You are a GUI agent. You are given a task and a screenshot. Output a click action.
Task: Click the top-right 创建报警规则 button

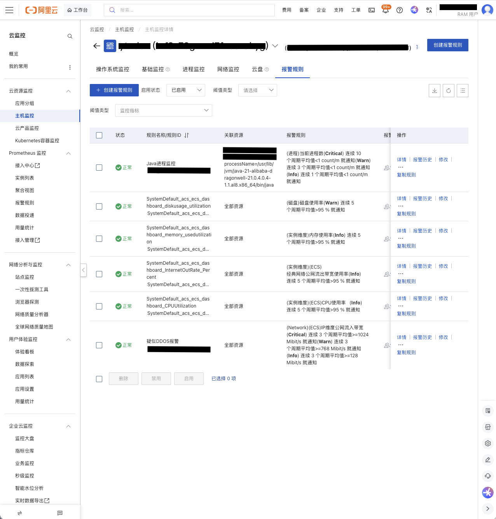coord(447,45)
